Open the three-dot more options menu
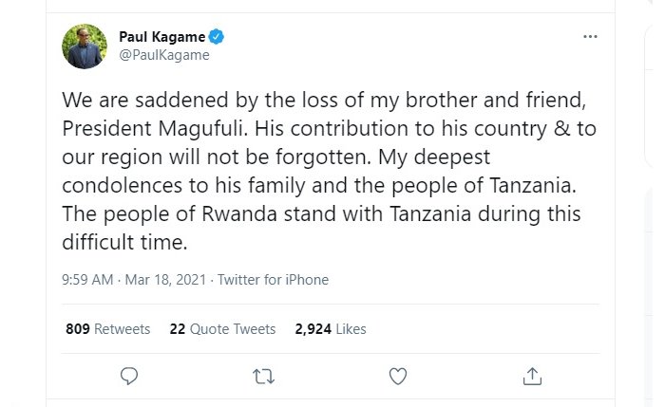This screenshot has width=665, height=407. (590, 37)
